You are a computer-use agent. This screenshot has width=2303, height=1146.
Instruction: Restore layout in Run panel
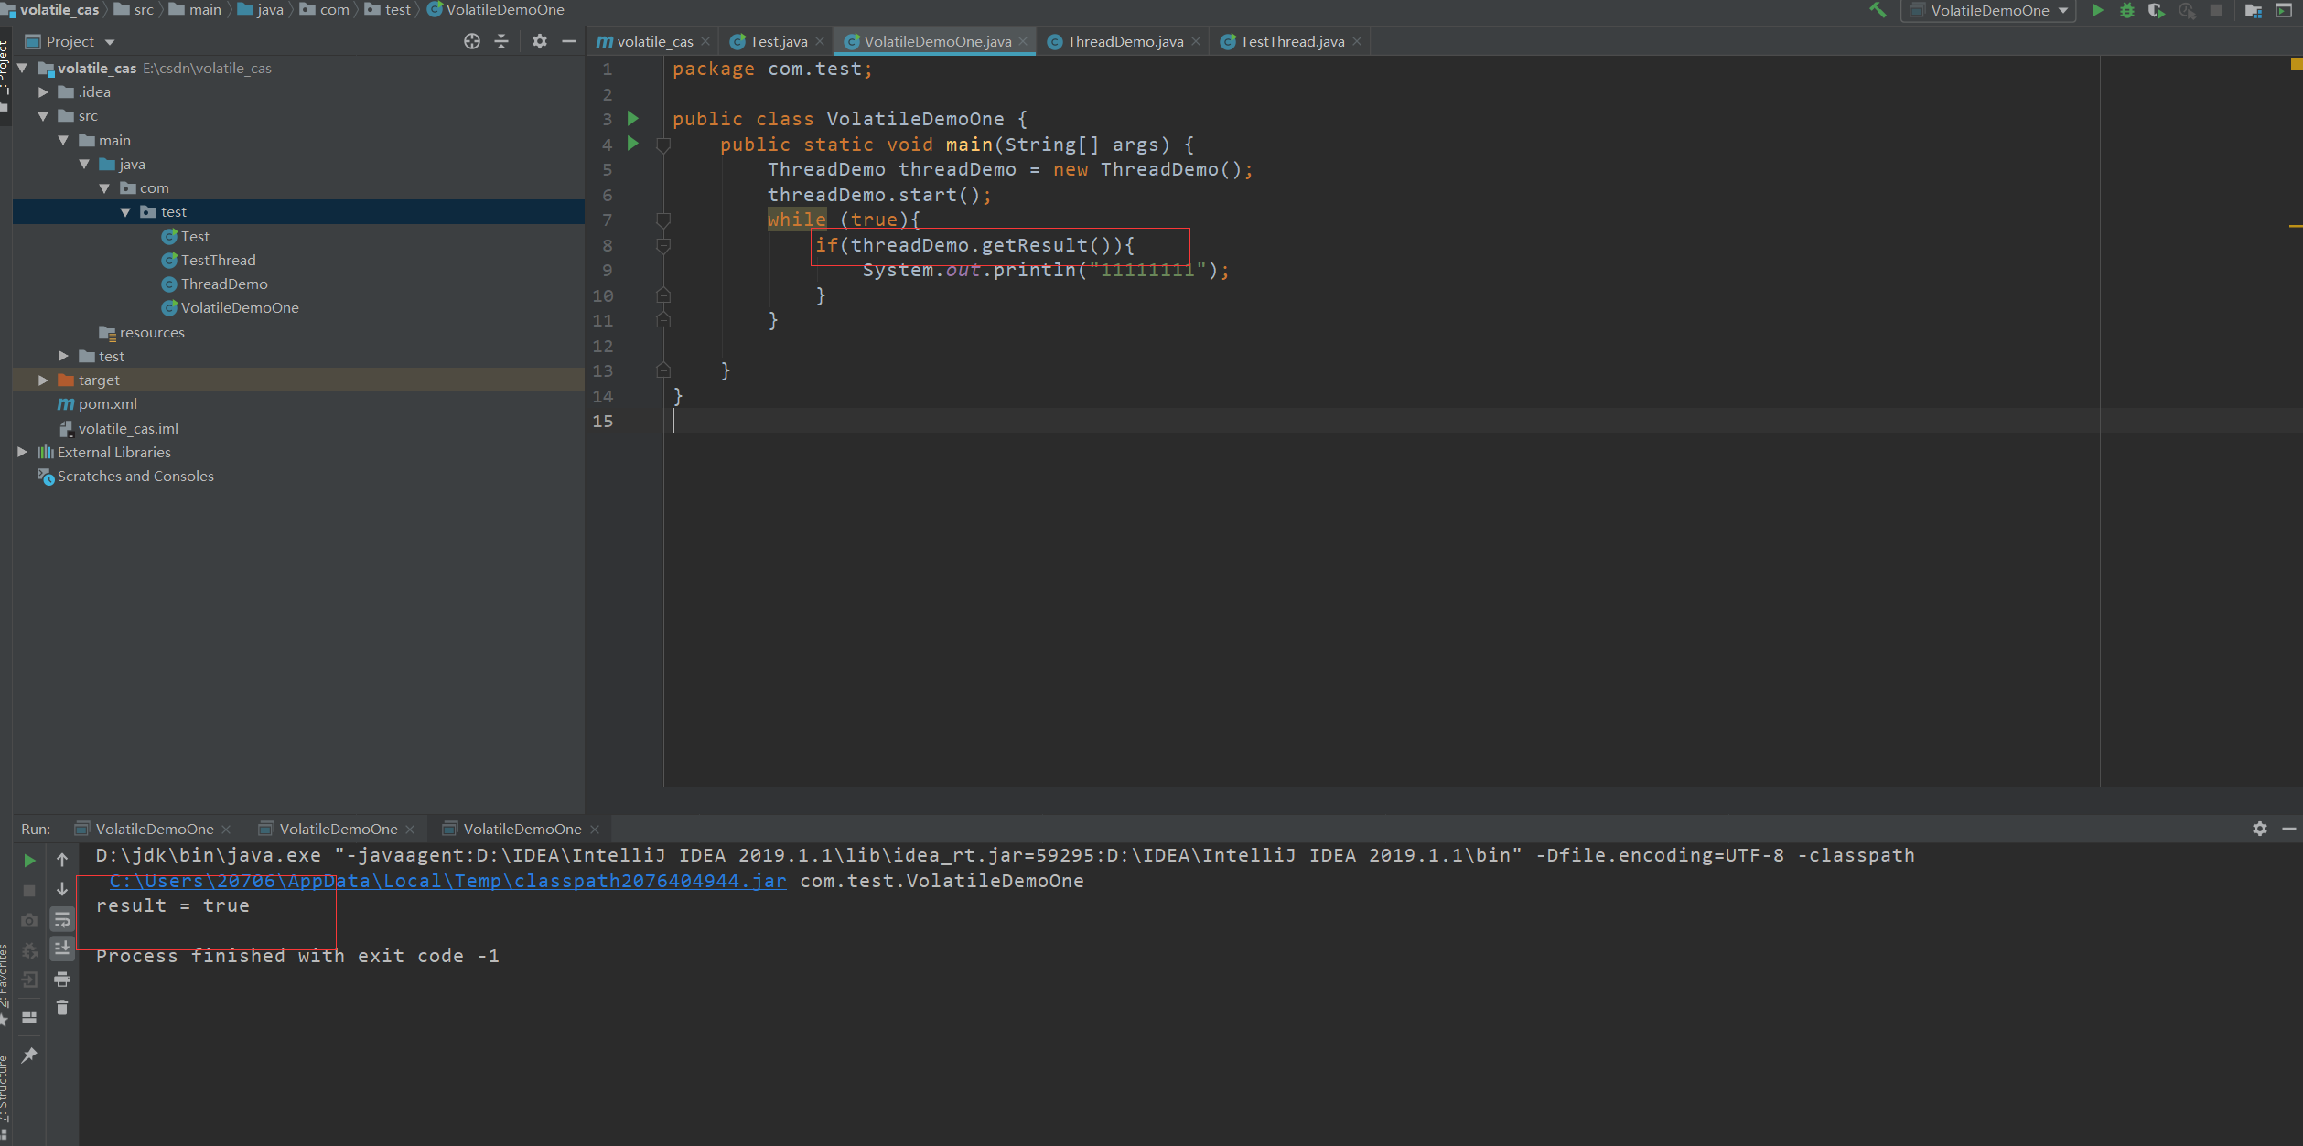[29, 1016]
